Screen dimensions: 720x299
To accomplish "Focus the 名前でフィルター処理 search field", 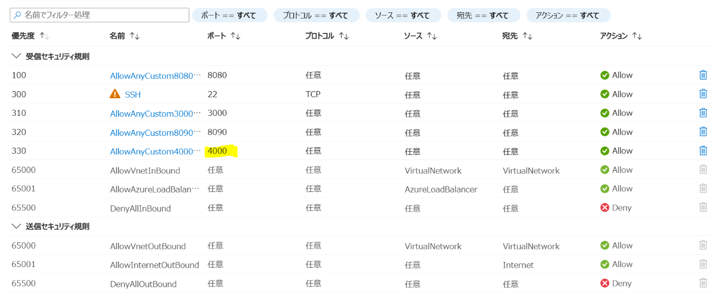I will tap(99, 15).
